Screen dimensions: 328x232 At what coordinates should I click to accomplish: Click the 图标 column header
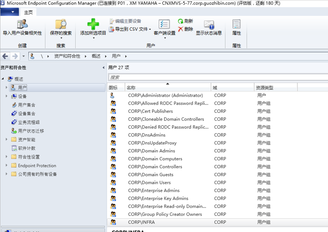[x=116, y=87]
